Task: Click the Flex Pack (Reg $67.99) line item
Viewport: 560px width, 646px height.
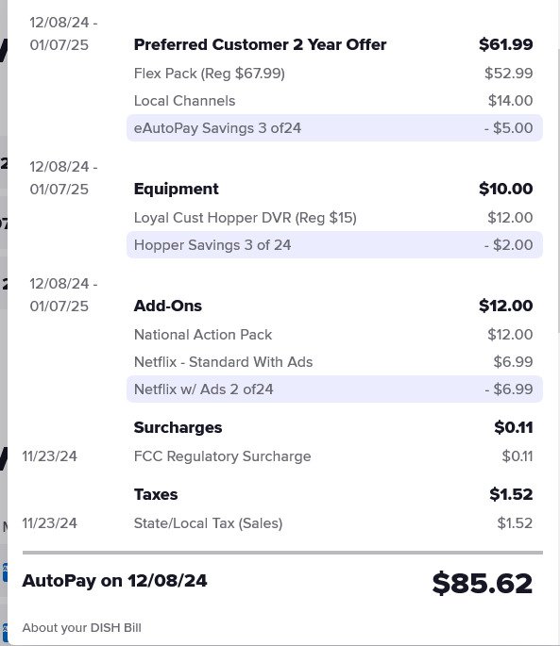Action: pos(210,74)
